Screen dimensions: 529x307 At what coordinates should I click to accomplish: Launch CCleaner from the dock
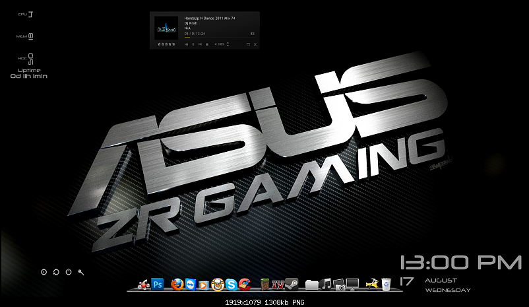pyautogui.click(x=245, y=285)
